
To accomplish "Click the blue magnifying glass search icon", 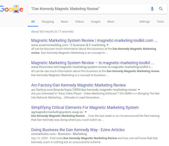I will 161,9.
